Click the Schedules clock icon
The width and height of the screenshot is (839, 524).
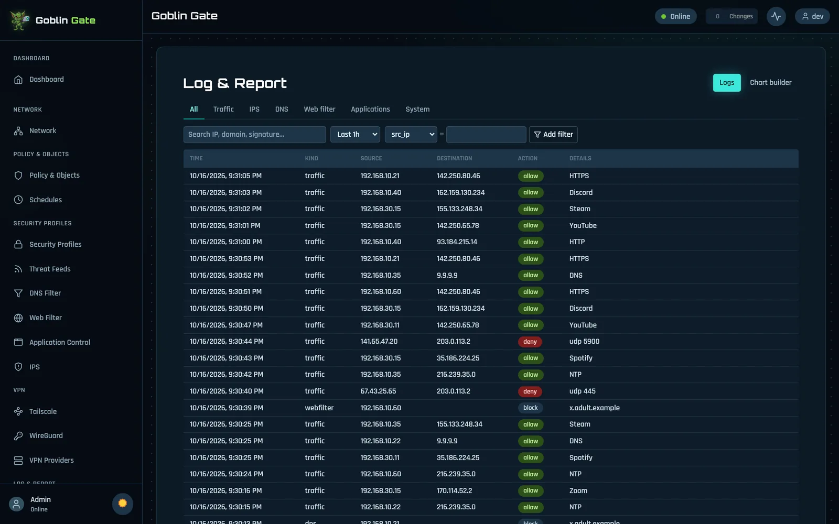(18, 200)
